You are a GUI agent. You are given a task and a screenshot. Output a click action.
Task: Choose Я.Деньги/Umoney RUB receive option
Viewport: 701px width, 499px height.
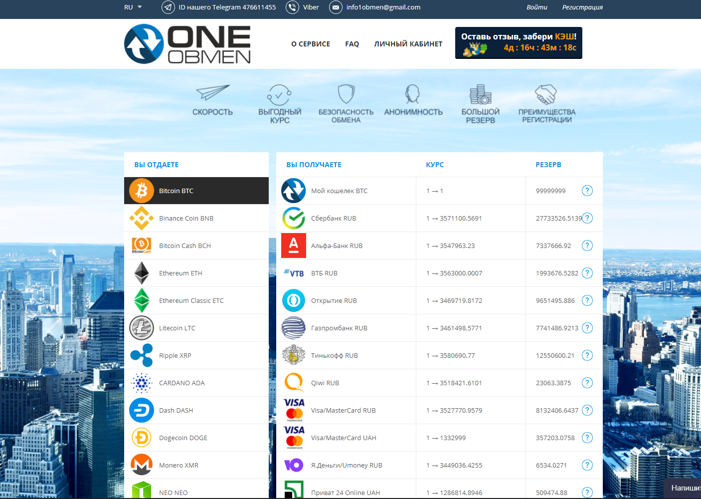click(346, 465)
